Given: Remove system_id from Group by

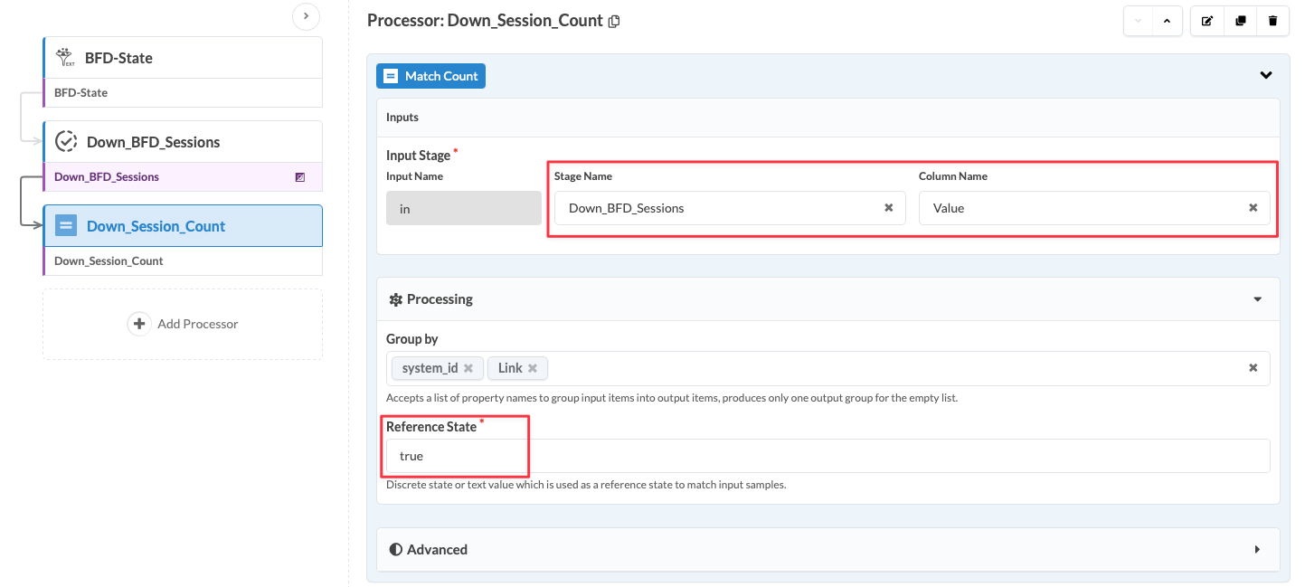Looking at the screenshot, I should coord(468,368).
